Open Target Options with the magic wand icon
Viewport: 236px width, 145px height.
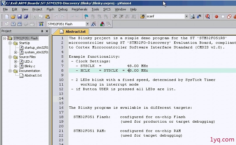pos(94,24)
